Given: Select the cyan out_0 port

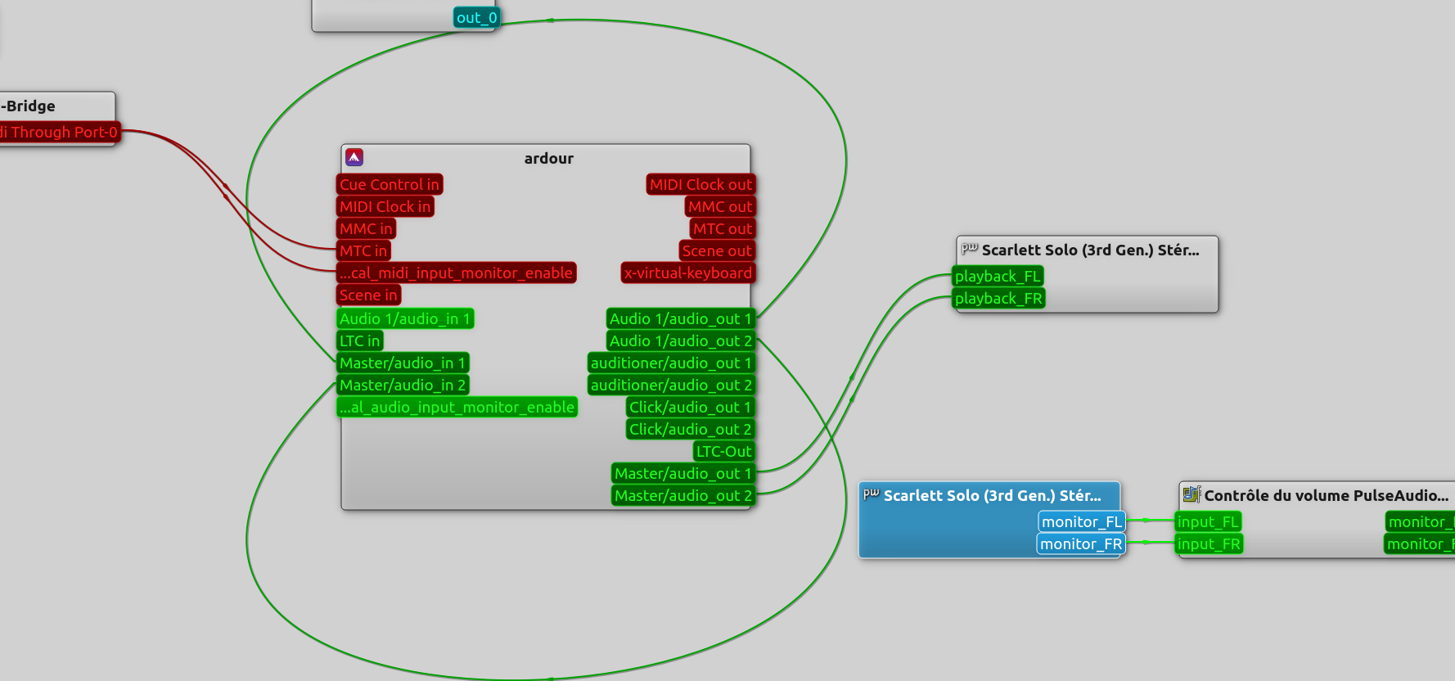Looking at the screenshot, I should 476,18.
